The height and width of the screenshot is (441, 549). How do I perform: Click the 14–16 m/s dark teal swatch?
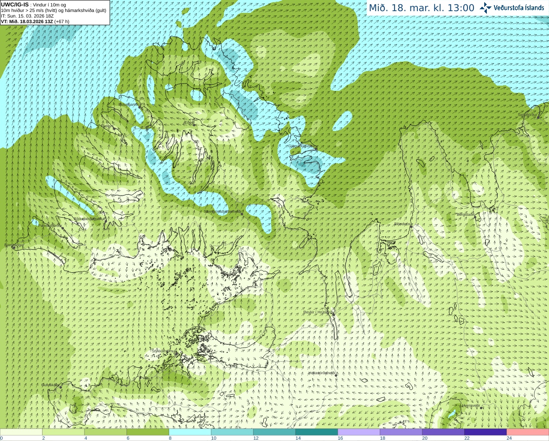point(317,432)
